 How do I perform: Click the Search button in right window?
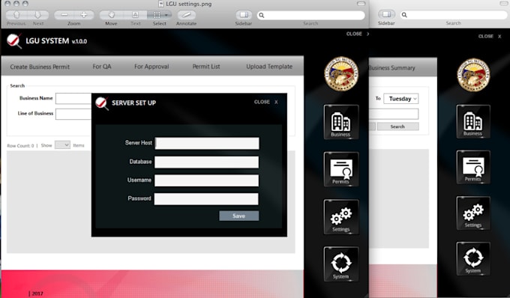point(397,127)
